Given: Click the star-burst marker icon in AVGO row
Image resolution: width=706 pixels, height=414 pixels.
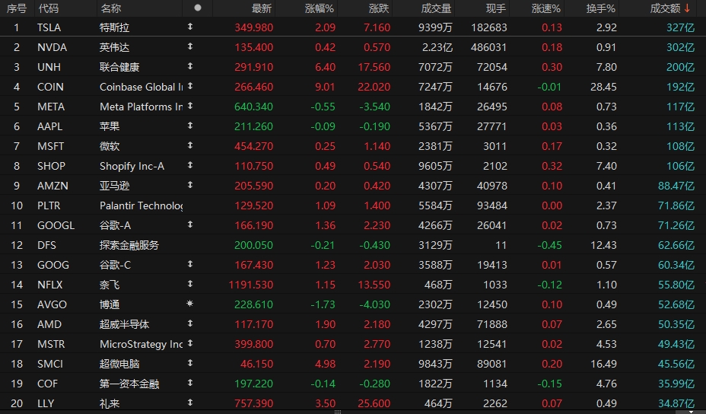Looking at the screenshot, I should coord(190,304).
